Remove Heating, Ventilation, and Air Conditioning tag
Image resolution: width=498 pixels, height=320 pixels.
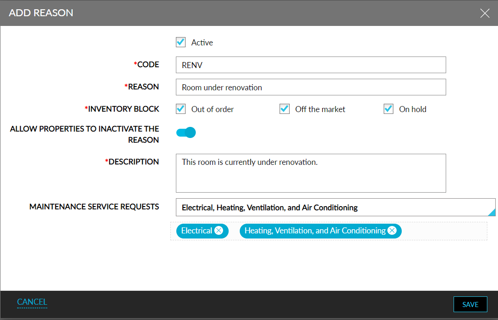pyautogui.click(x=392, y=230)
